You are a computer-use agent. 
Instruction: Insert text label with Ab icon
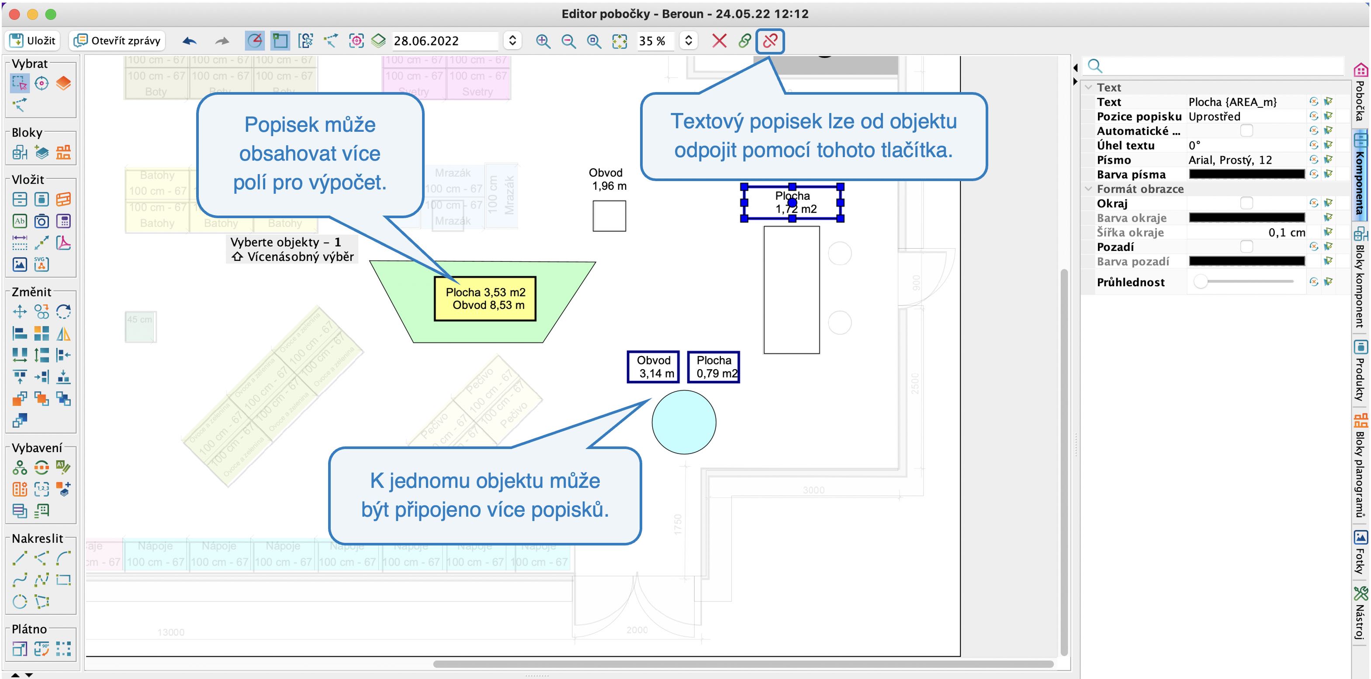coord(20,221)
